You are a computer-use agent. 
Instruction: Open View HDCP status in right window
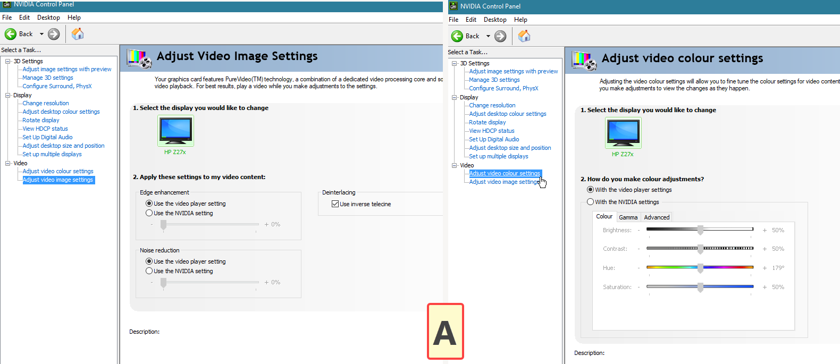click(492, 131)
